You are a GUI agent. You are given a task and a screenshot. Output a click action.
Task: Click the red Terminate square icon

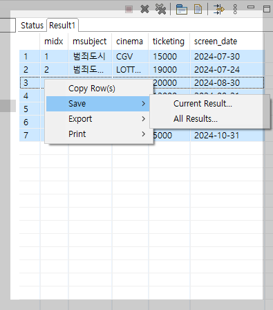(129, 9)
